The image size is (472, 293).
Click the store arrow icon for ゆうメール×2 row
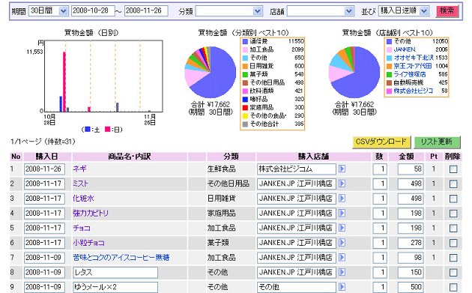pos(342,287)
